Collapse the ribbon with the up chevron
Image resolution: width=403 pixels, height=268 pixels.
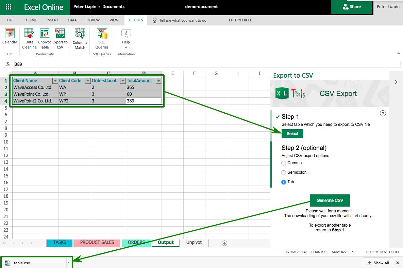click(x=398, y=53)
